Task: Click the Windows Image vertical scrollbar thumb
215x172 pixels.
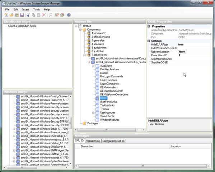Action: 70,123
